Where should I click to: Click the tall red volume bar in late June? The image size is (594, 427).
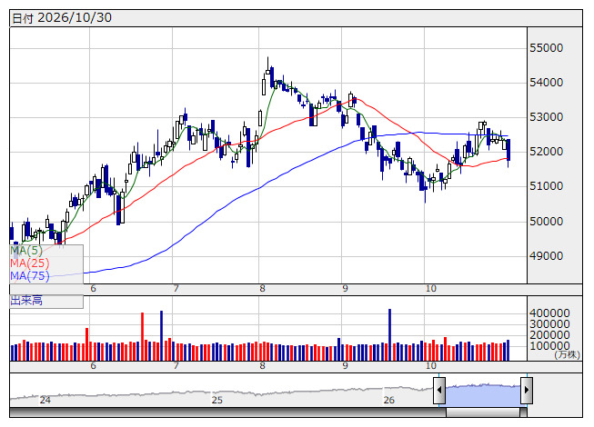coord(143,337)
